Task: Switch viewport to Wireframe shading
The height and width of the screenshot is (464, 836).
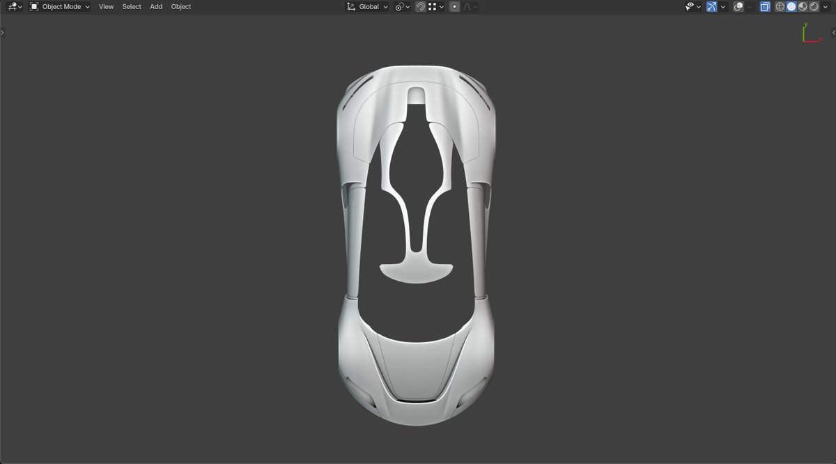Action: [778, 6]
